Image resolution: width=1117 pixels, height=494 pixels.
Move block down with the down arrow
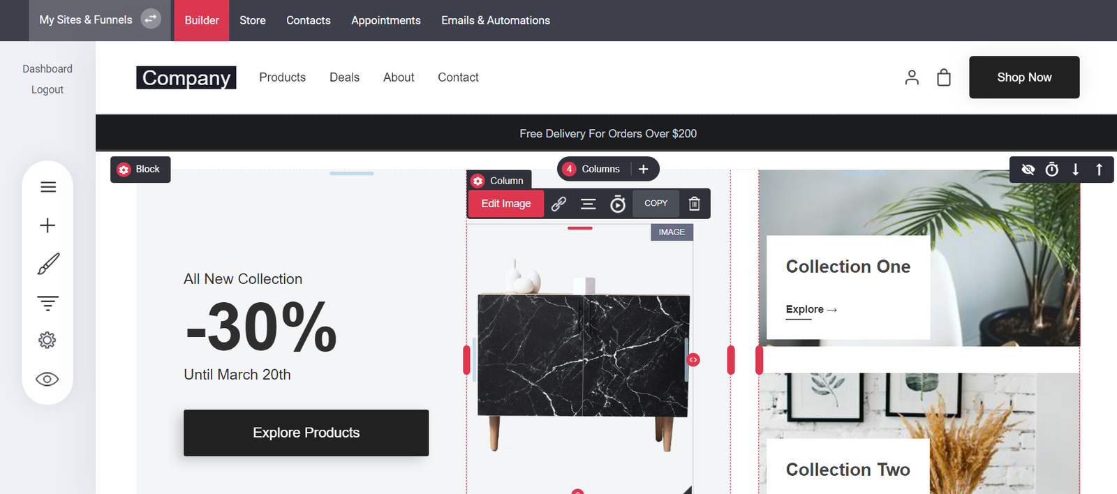pos(1076,170)
